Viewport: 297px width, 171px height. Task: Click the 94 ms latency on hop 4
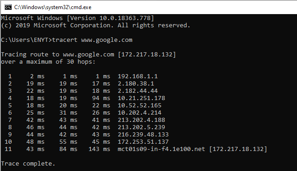101,98
